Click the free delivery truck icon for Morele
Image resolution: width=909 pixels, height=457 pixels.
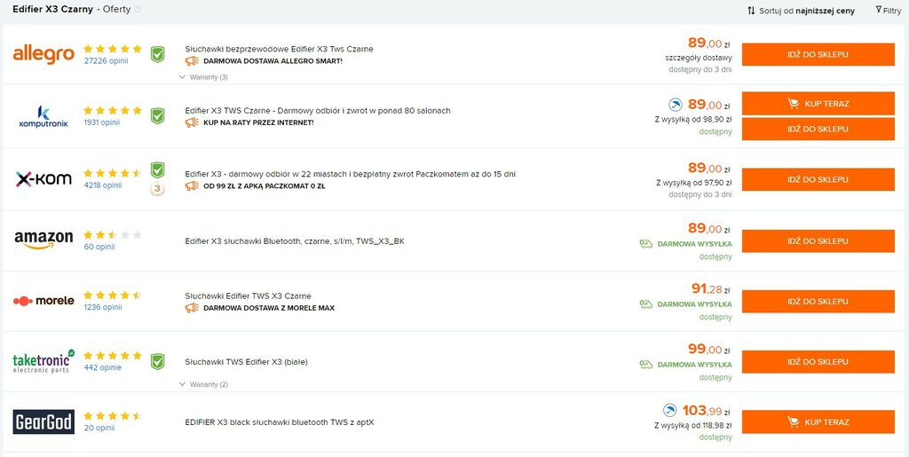(x=646, y=304)
